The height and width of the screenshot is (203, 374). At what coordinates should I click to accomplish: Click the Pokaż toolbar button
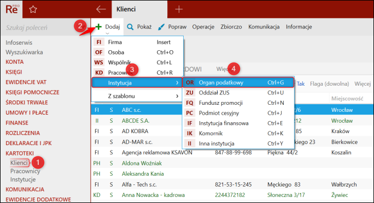point(139,27)
